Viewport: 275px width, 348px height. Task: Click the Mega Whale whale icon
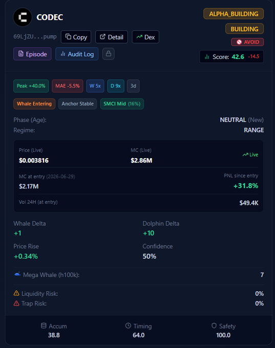point(17,274)
